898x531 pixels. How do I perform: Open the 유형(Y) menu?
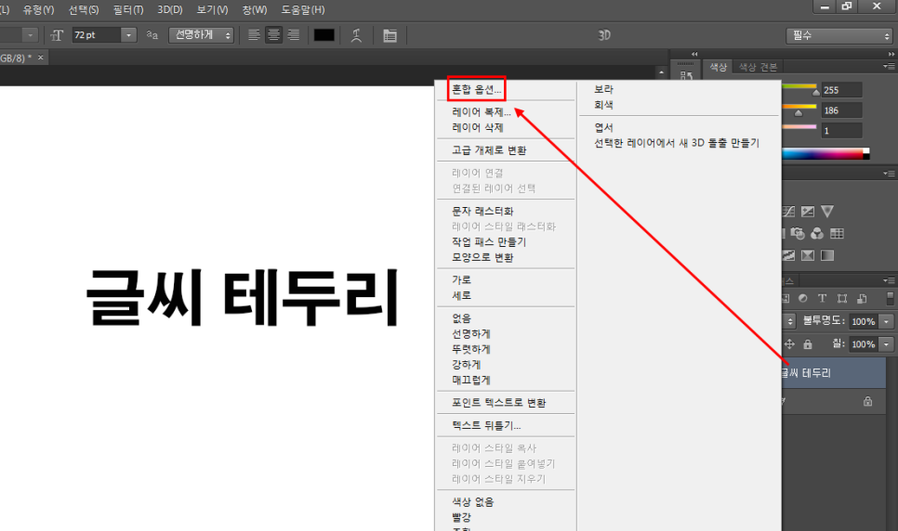(38, 9)
